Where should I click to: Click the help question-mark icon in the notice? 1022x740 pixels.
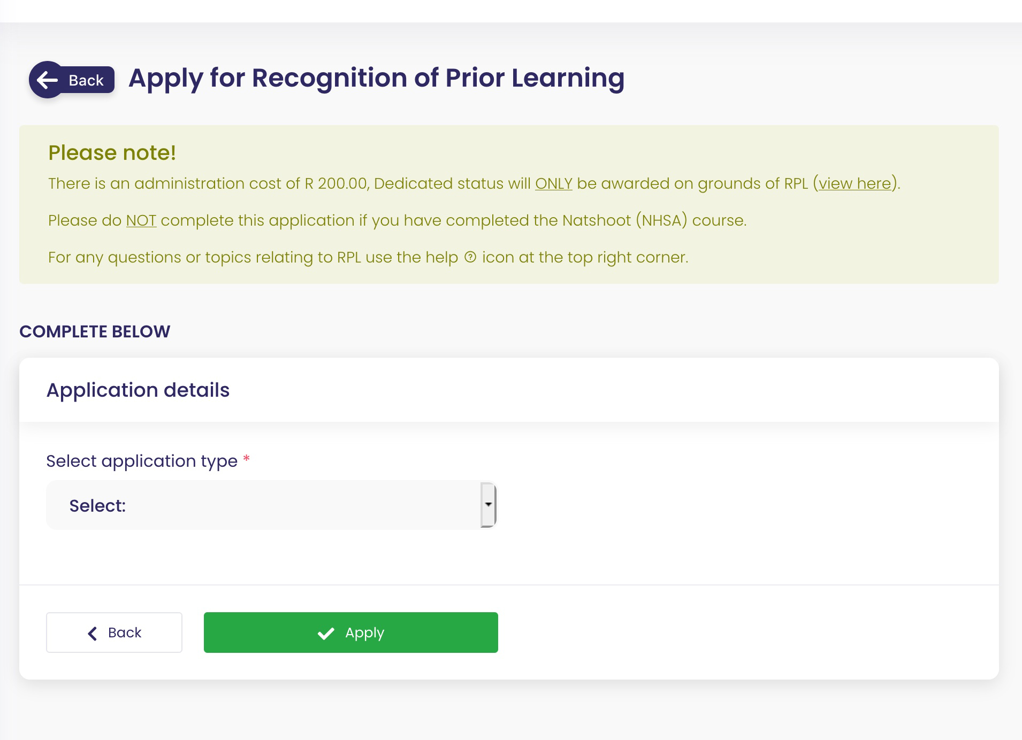(x=470, y=257)
